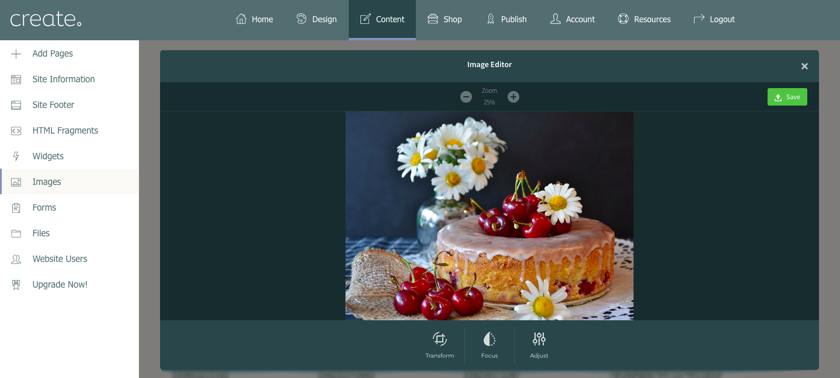This screenshot has width=840, height=378.
Task: Close the Image Editor dialog
Action: pos(804,66)
